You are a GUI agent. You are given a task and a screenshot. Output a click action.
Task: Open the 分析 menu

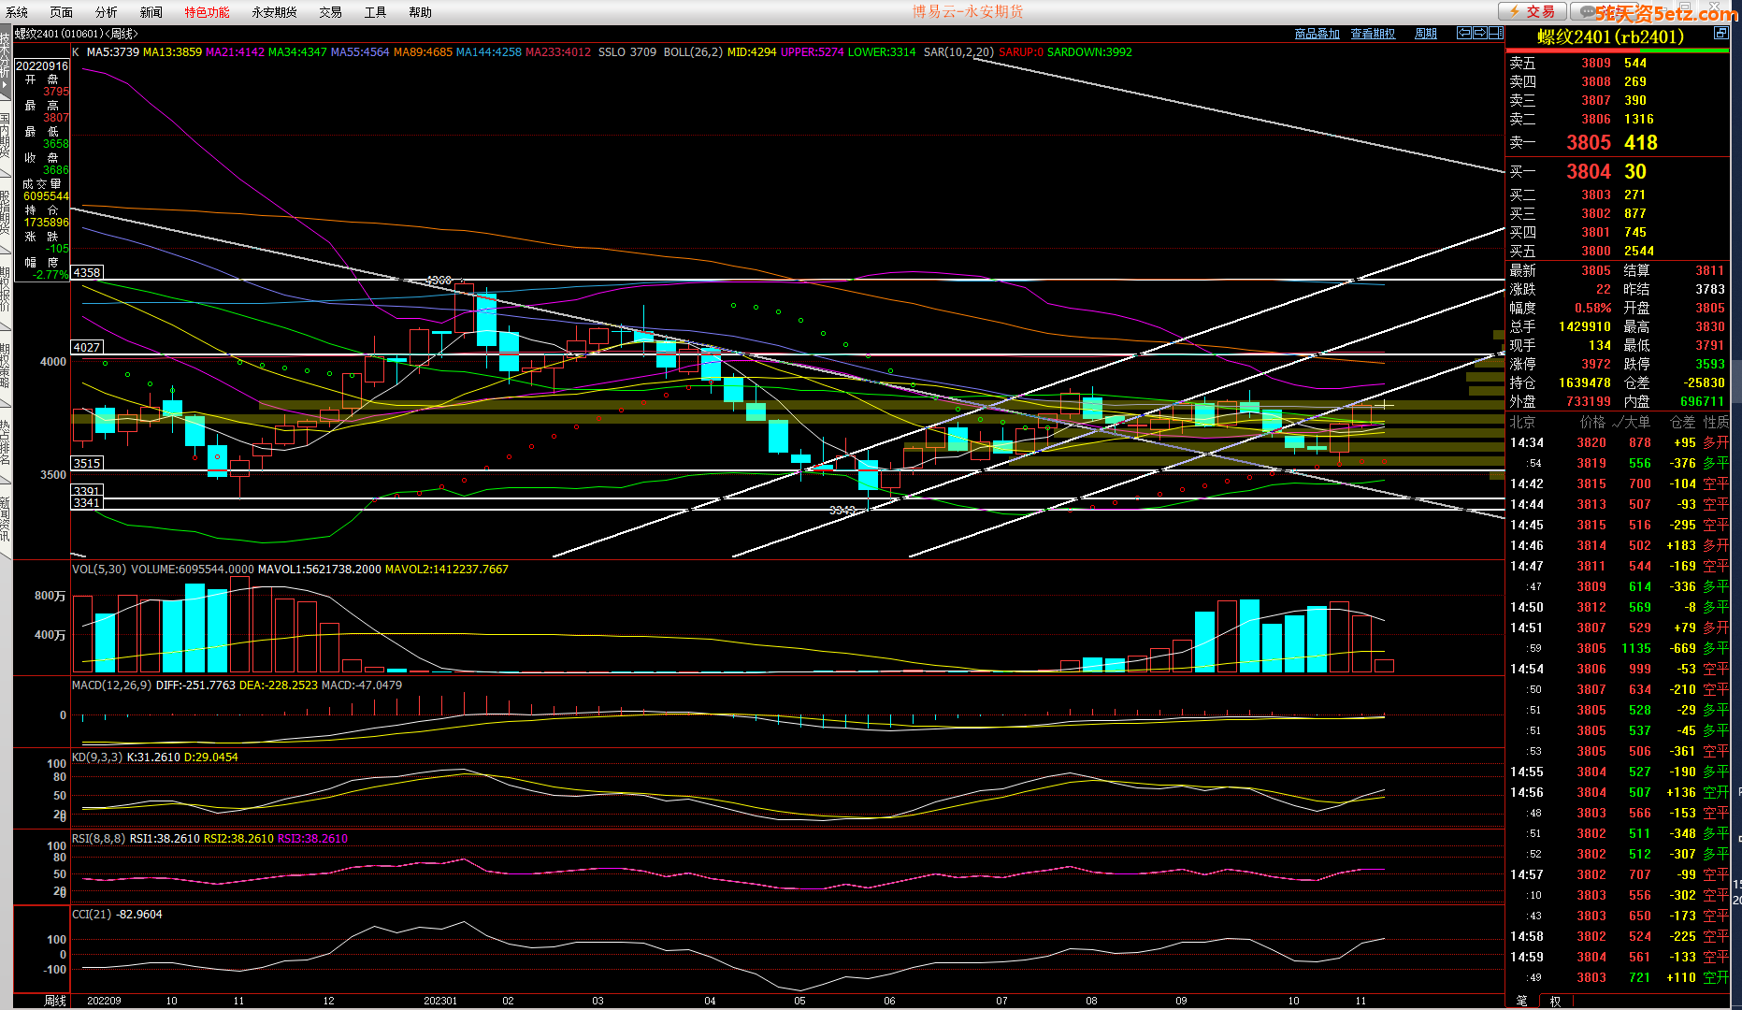pyautogui.click(x=106, y=12)
